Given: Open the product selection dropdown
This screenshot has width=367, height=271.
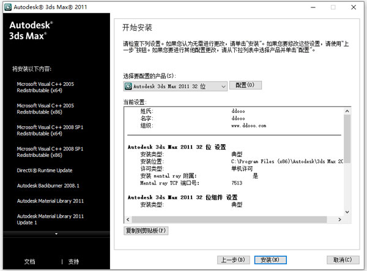Looking at the screenshot, I should click(x=176, y=86).
